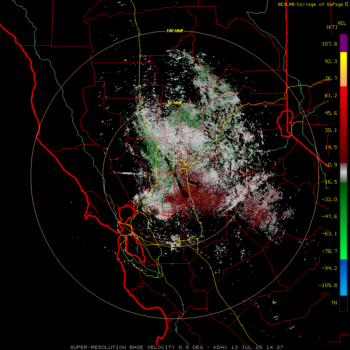Click the yellow-orange band of the color scale
This screenshot has height=350, width=350.
(343, 70)
